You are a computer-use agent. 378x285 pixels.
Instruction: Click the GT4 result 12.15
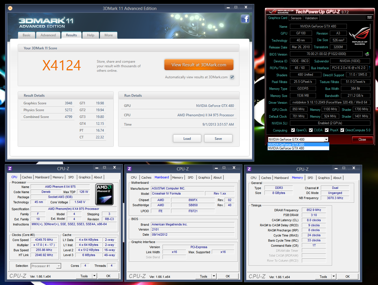pos(100,124)
